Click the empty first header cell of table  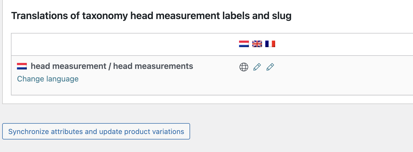coord(124,44)
